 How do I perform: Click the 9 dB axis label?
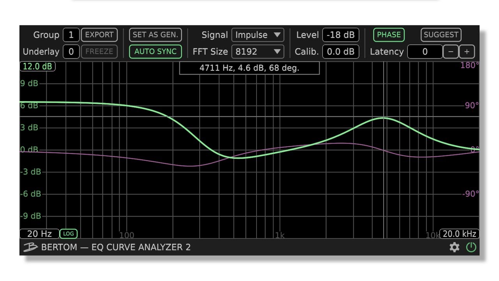click(29, 83)
